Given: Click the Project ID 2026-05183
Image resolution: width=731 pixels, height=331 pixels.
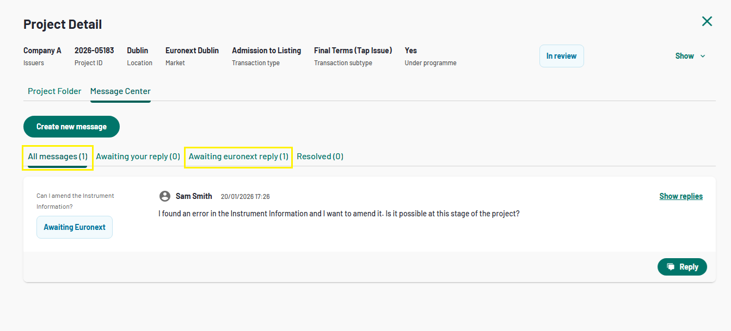Looking at the screenshot, I should click(x=94, y=51).
